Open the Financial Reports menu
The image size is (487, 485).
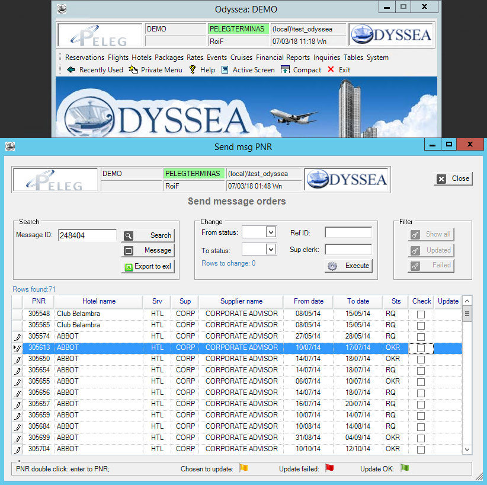[x=283, y=58]
